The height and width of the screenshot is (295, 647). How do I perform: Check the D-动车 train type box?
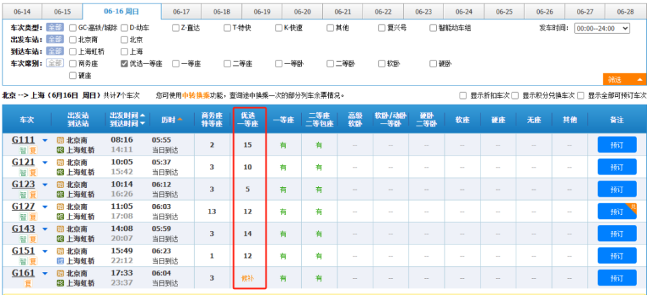[x=124, y=28]
